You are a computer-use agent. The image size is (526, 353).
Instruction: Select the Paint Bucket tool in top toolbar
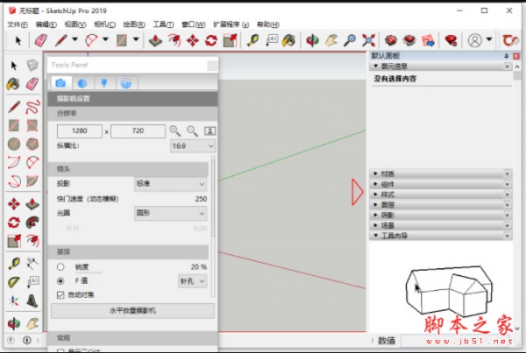(288, 40)
